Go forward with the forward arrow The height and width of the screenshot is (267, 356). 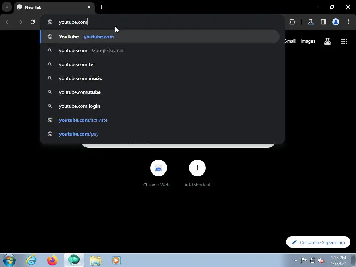(20, 22)
